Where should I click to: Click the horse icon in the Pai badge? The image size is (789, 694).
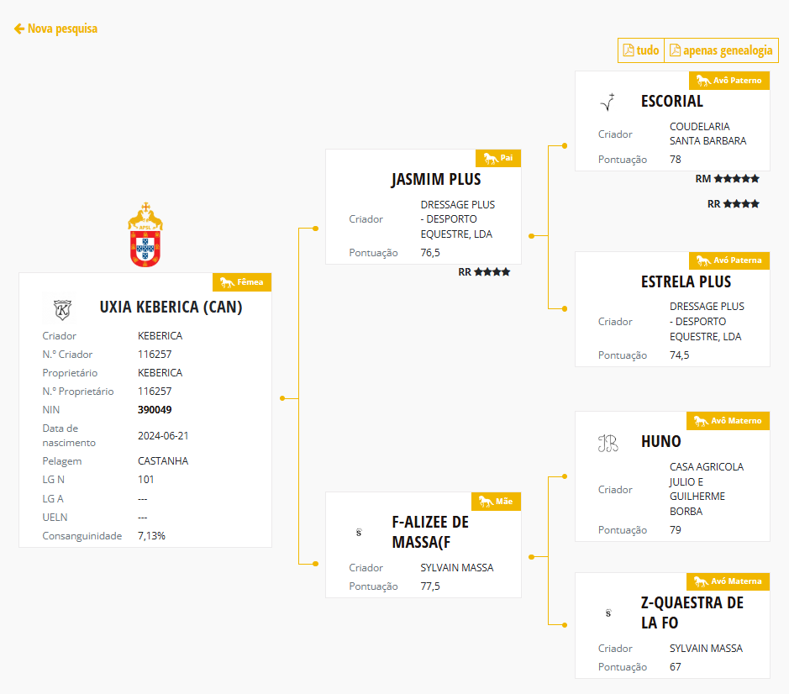490,158
